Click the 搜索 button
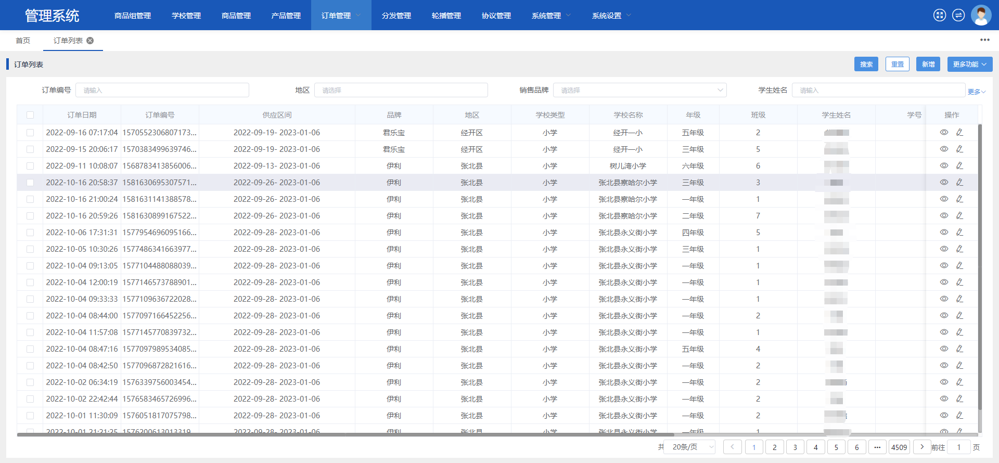The height and width of the screenshot is (463, 999). tap(866, 64)
